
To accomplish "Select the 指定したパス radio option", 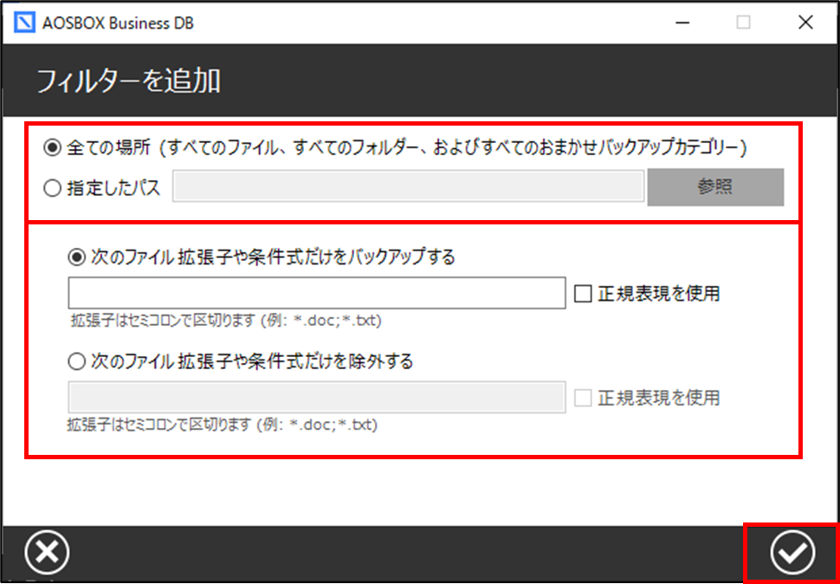I will coord(52,189).
